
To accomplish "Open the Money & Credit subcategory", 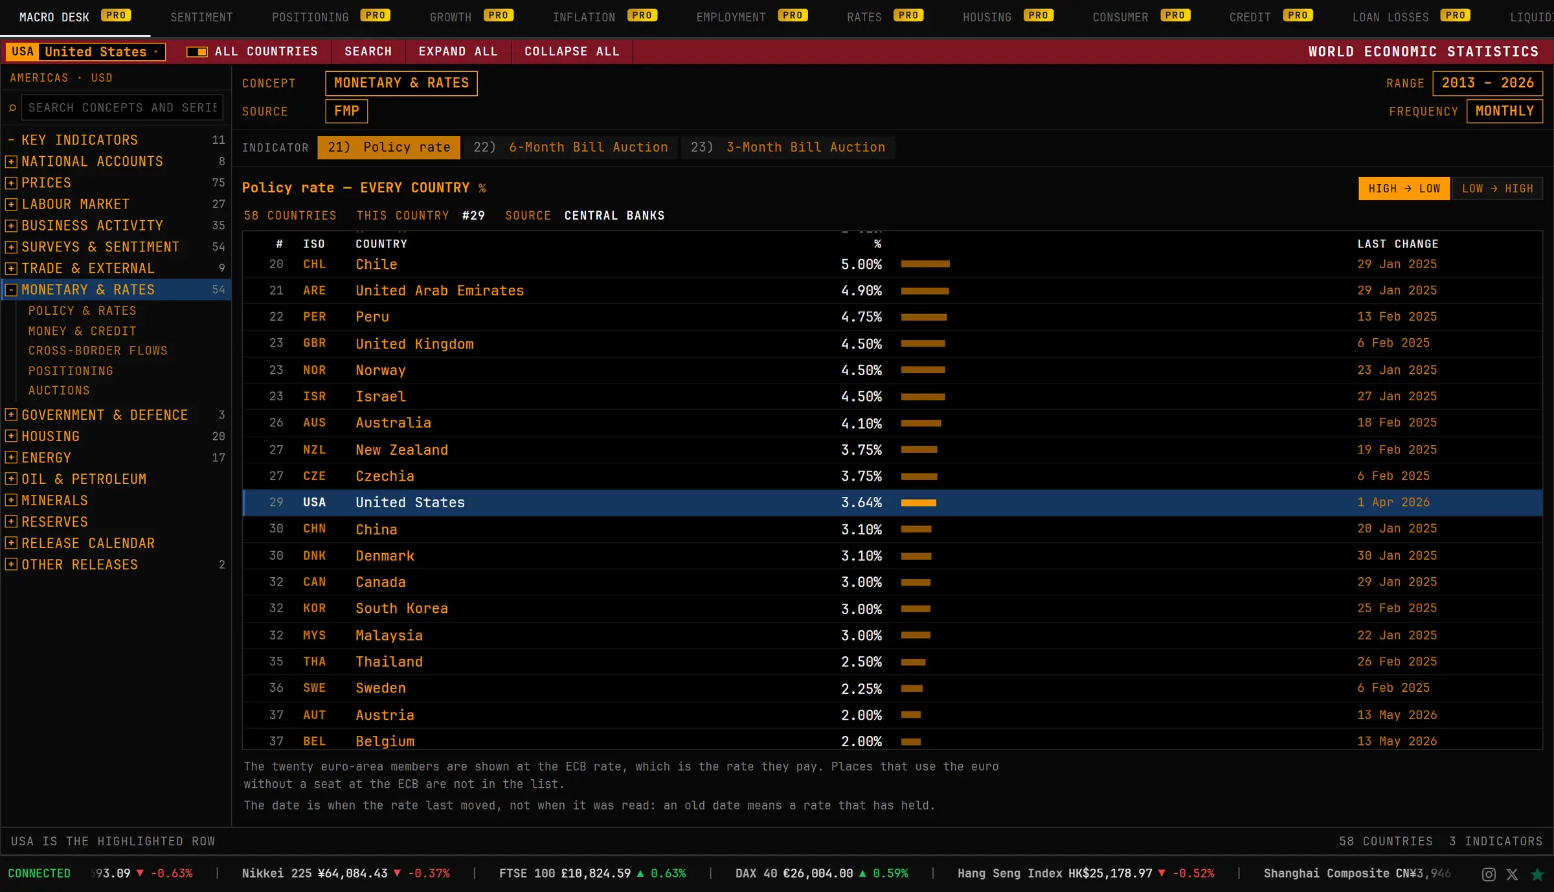I will [82, 331].
